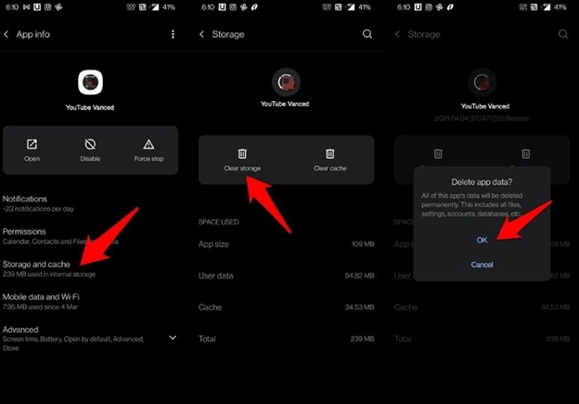579x404 pixels.
Task: Confirm deletion with OK button
Action: pyautogui.click(x=482, y=241)
